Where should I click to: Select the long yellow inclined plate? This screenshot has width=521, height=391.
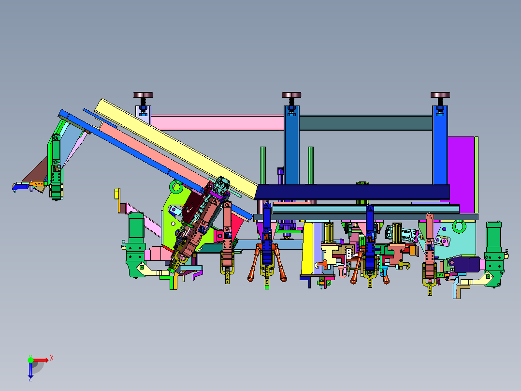pyautogui.click(x=176, y=148)
